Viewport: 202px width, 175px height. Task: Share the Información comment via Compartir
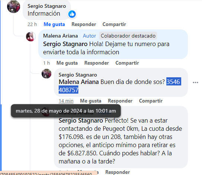coord(114,24)
